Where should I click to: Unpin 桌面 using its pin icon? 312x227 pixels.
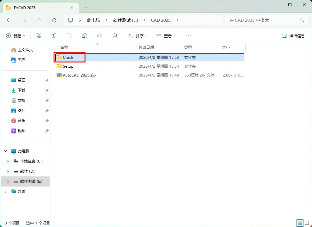point(47,80)
